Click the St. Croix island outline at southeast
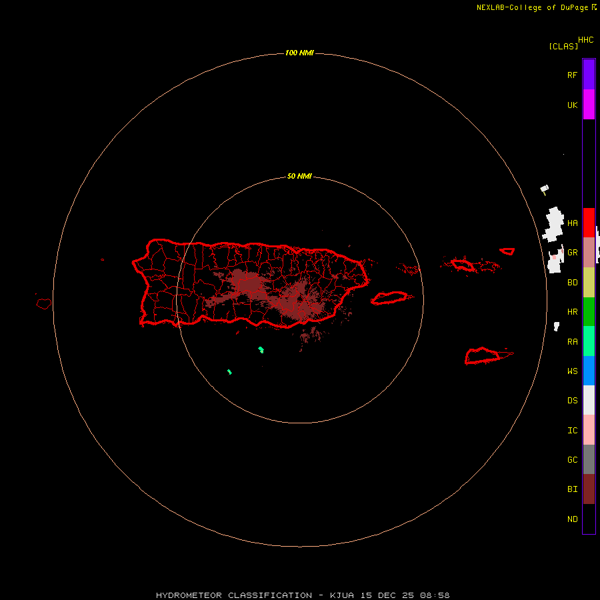This screenshot has height=600, width=600. point(483,355)
